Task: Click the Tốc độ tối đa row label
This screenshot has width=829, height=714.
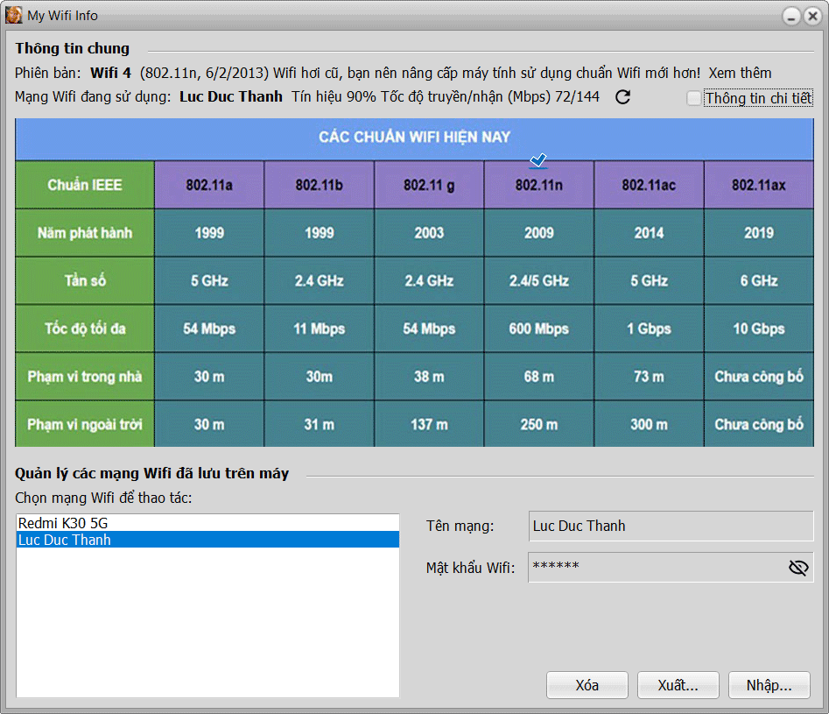Action: coord(85,329)
